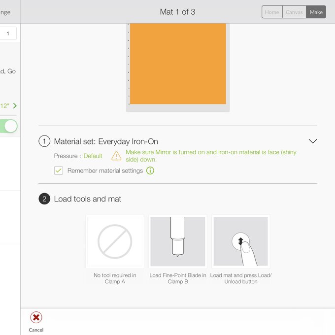This screenshot has height=335, width=335.
Task: Open the green arrow next to 12" size
Action: (15, 106)
